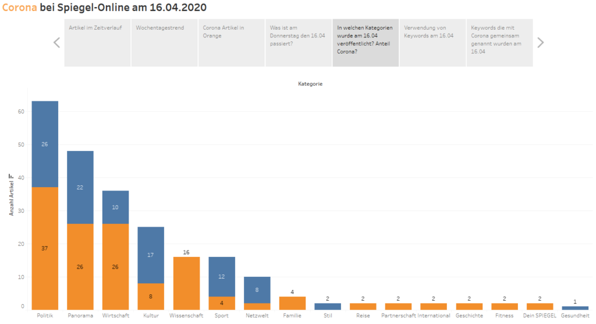Image resolution: width=596 pixels, height=324 pixels.
Task: Click the blue Panorama segment labeled 22
Action: pos(80,187)
